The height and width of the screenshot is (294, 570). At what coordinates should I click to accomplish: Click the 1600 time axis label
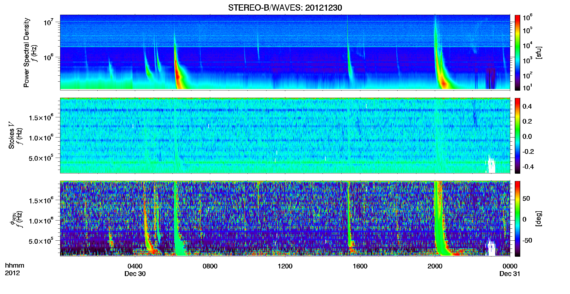click(360, 266)
